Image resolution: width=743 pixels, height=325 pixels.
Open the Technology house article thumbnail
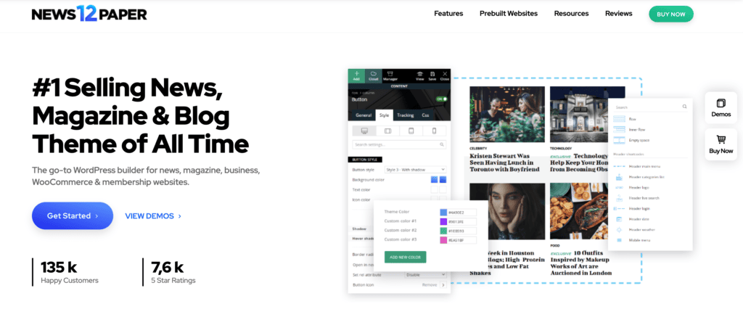[579, 114]
